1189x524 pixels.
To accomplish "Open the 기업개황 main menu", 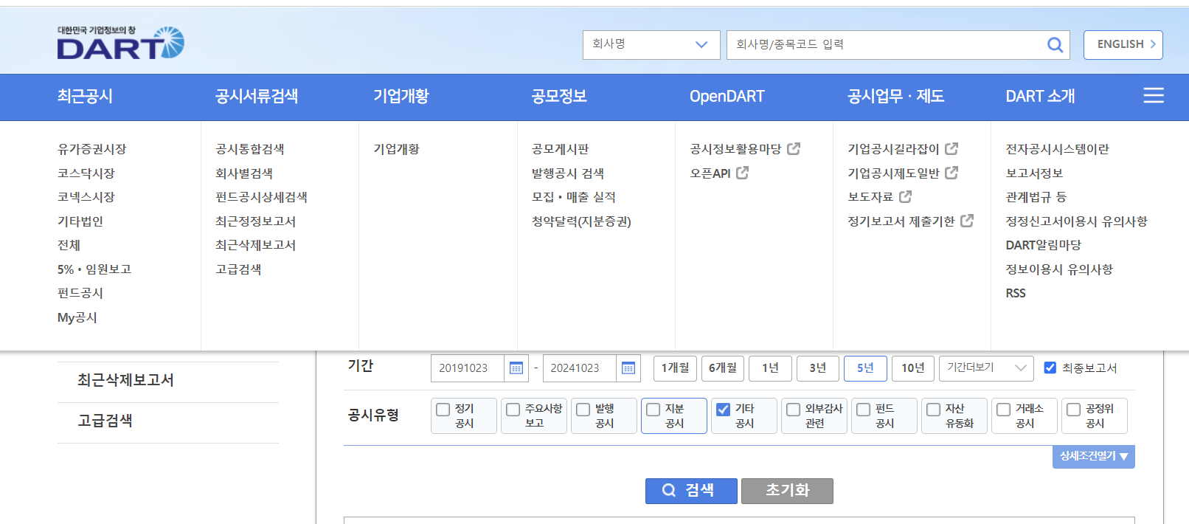I will coord(401,96).
